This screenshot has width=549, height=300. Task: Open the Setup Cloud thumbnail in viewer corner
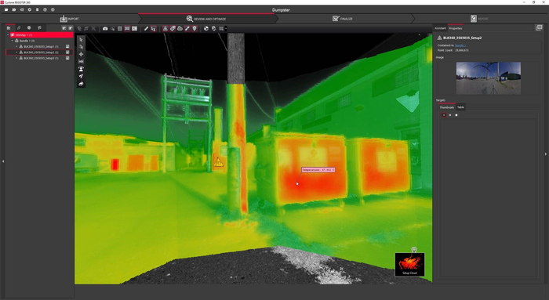[409, 264]
